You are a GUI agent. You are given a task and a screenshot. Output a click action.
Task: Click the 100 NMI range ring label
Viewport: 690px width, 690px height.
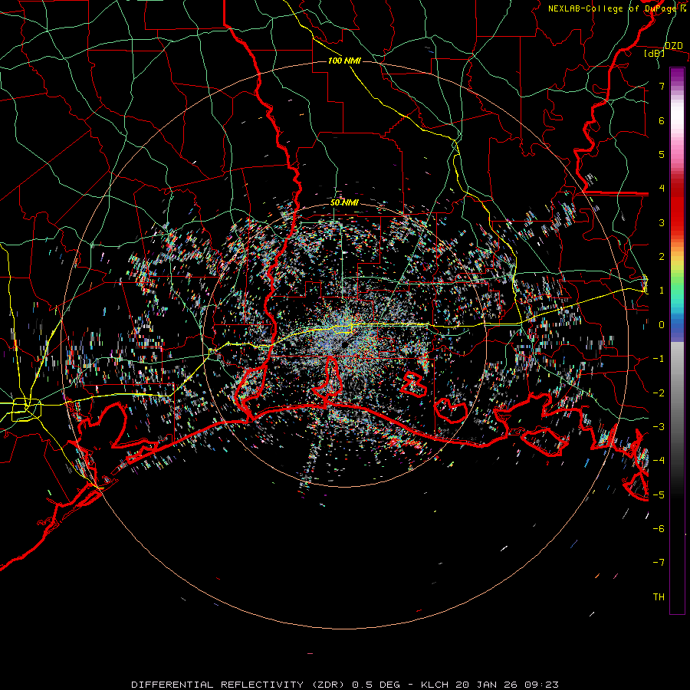point(344,61)
